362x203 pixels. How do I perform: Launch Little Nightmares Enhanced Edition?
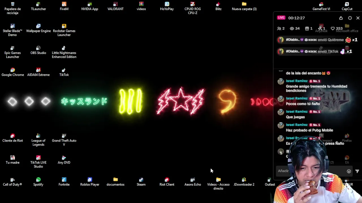(x=64, y=52)
